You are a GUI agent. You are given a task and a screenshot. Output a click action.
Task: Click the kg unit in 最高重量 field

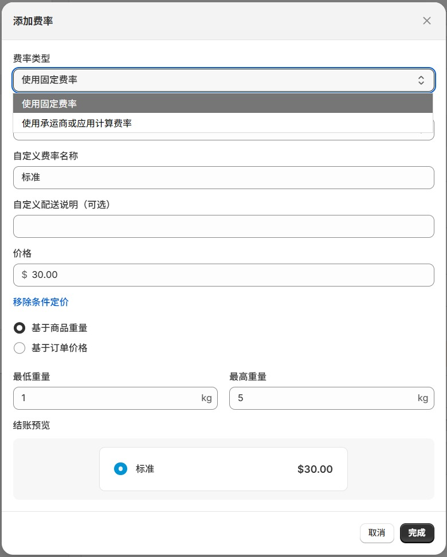click(x=423, y=398)
